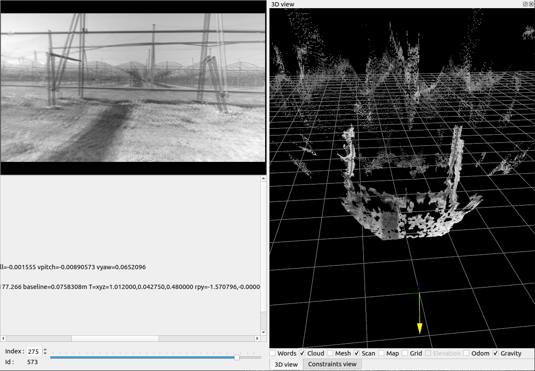This screenshot has height=371, width=535.
Task: Select the 3D view tab
Action: 286,364
